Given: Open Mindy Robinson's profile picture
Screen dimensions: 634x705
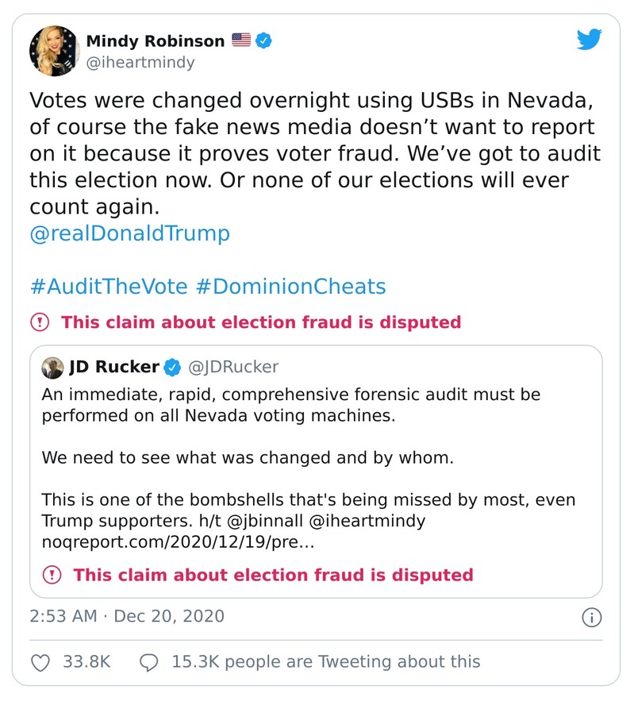Looking at the screenshot, I should tap(55, 51).
